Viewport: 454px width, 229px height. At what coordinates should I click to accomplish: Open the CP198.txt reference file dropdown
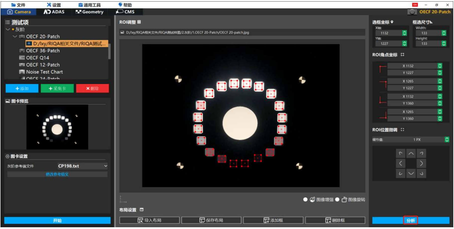[x=82, y=166]
